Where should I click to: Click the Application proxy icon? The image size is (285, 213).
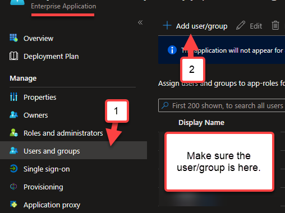pyautogui.click(x=13, y=205)
